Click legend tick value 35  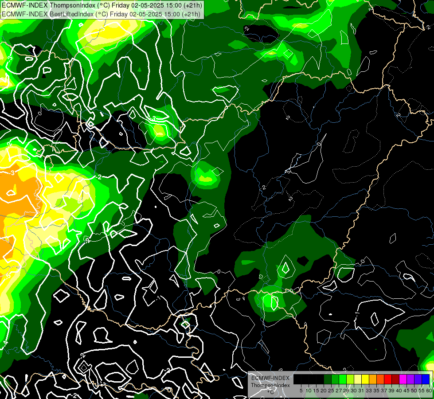click(x=376, y=391)
